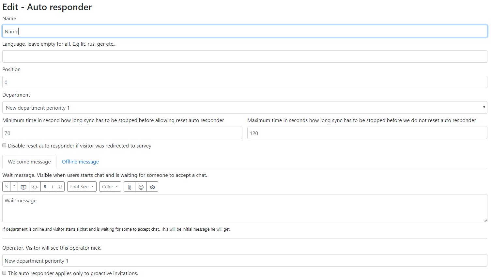491x278 pixels.
Task: Check applies only to proactive invitations
Action: [4, 273]
